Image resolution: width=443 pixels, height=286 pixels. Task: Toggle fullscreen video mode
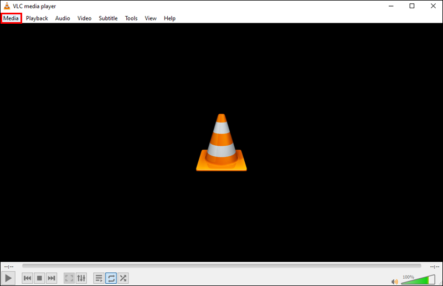coord(69,278)
